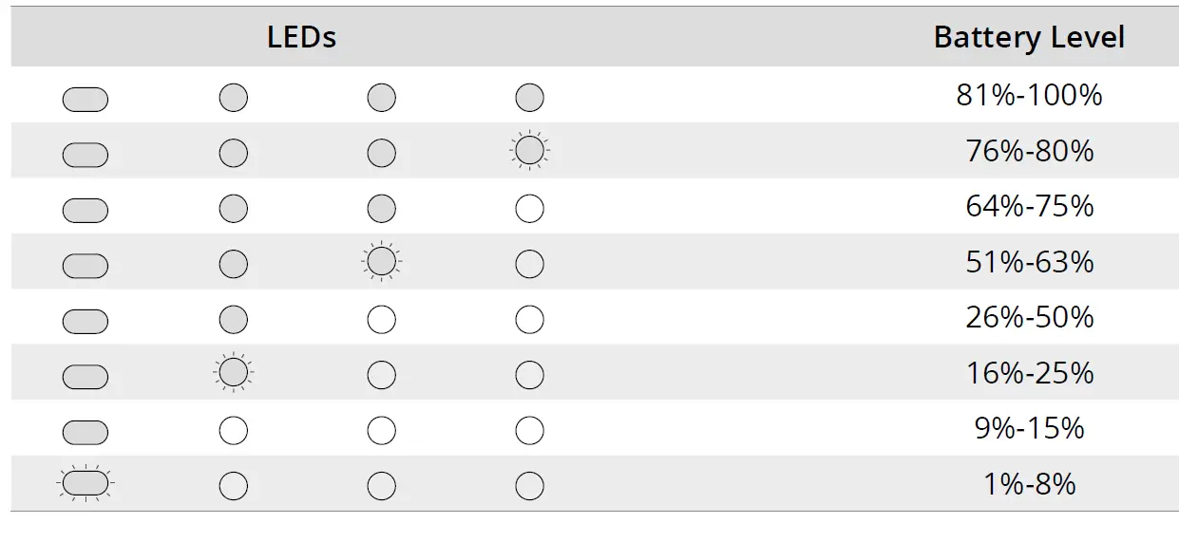Click the first round LED in the 26%-50% row

(x=234, y=319)
